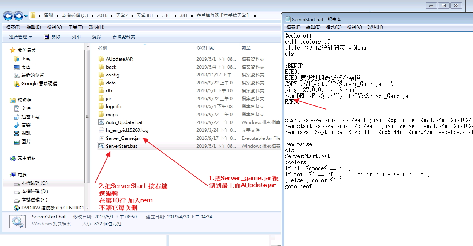Open Notepad 編輯(E) menu
The width and height of the screenshot is (473, 246).
coord(313,27)
